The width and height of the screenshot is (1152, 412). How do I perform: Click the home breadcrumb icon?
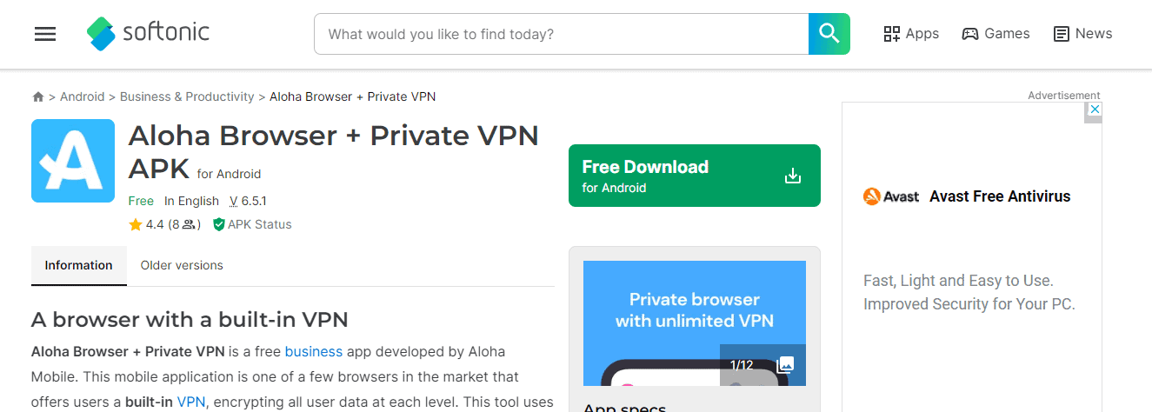pyautogui.click(x=38, y=97)
